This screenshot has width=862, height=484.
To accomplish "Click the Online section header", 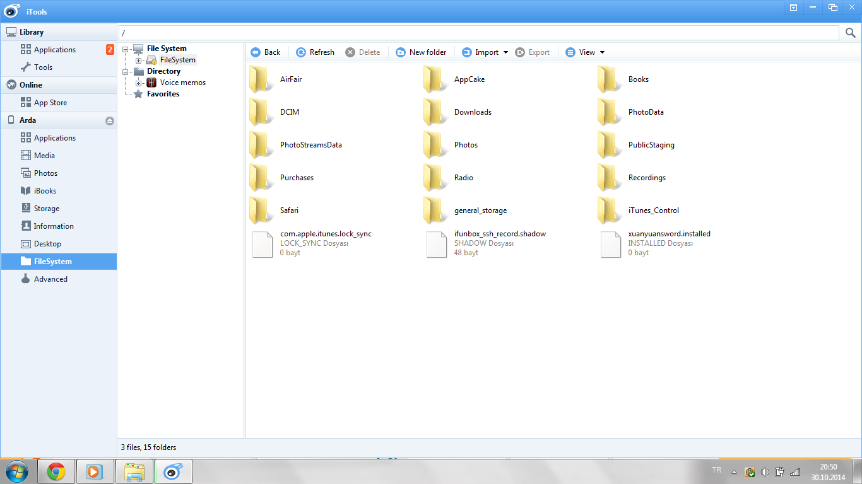I will 59,85.
